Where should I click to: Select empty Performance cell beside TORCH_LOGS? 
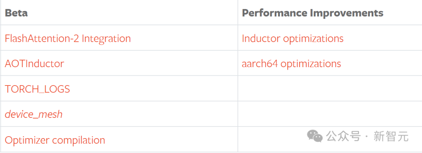click(330, 89)
